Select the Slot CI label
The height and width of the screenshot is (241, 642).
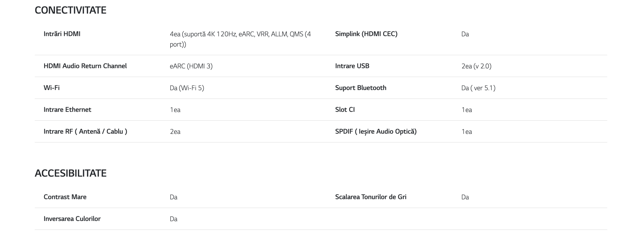pyautogui.click(x=345, y=109)
